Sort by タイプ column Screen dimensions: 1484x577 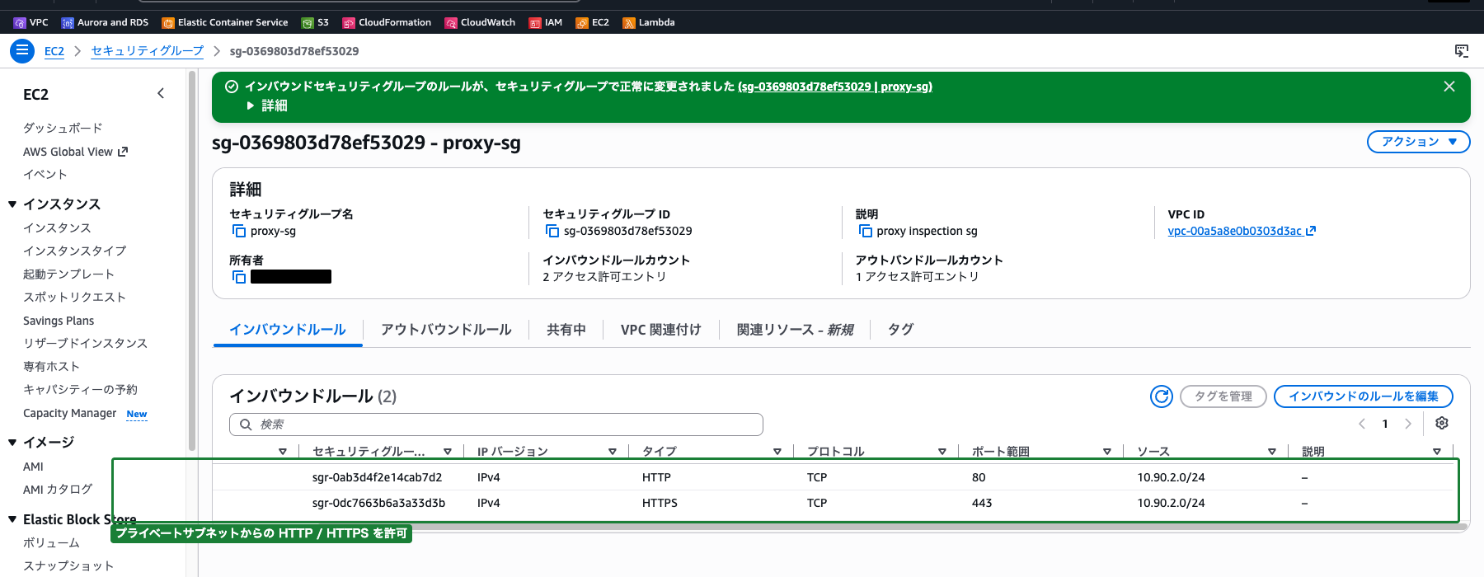(x=777, y=452)
